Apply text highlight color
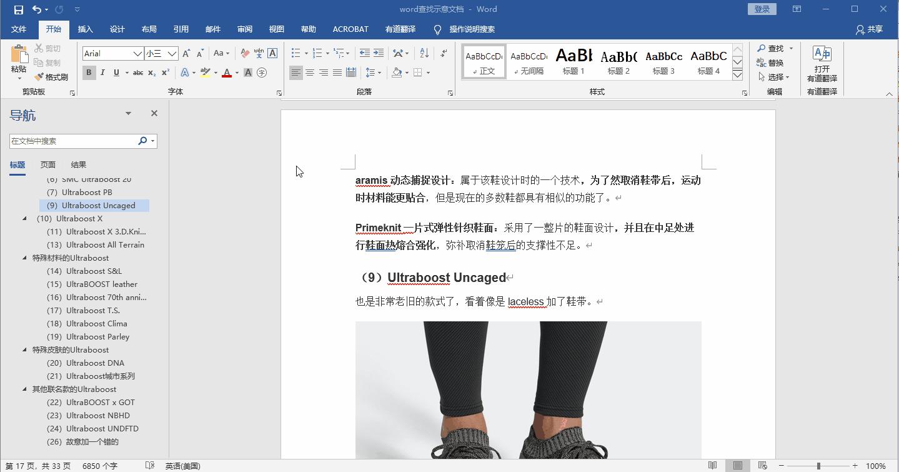The height and width of the screenshot is (472, 899). 205,73
